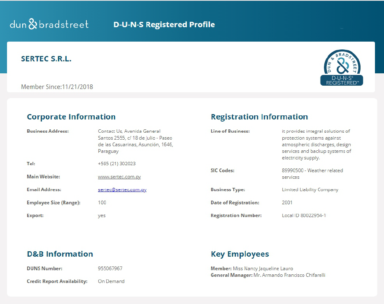Select the Local ID 80022954-1 value
The image size is (384, 304).
point(304,215)
